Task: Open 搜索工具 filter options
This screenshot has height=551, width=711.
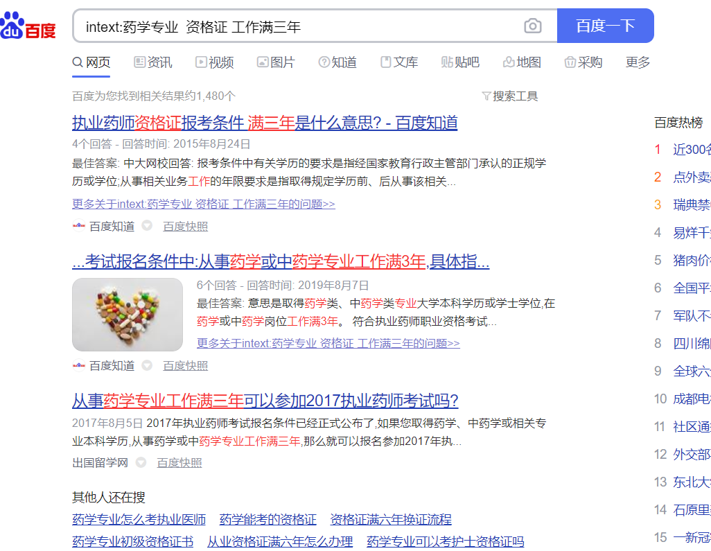Action: click(510, 96)
